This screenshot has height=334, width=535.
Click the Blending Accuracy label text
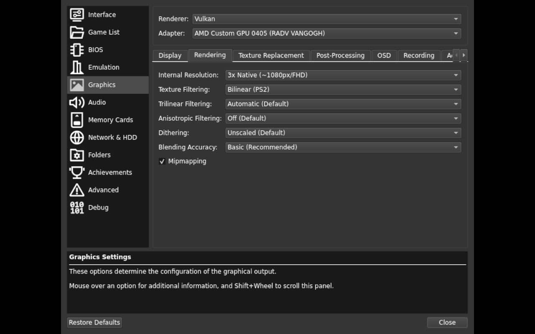pos(188,147)
